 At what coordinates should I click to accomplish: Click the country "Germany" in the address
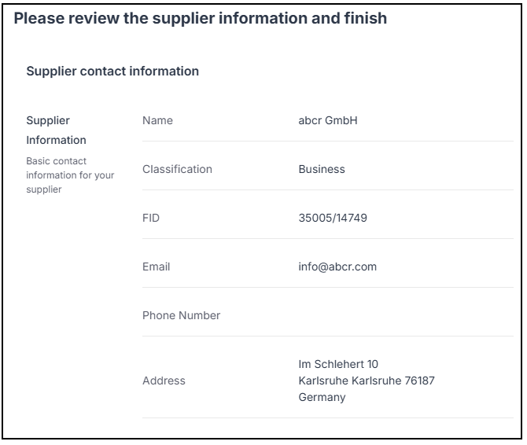pyautogui.click(x=322, y=397)
